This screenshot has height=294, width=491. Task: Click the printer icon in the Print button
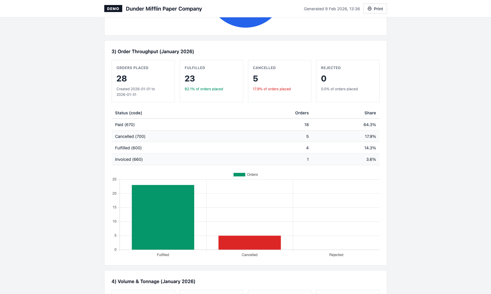(x=369, y=9)
